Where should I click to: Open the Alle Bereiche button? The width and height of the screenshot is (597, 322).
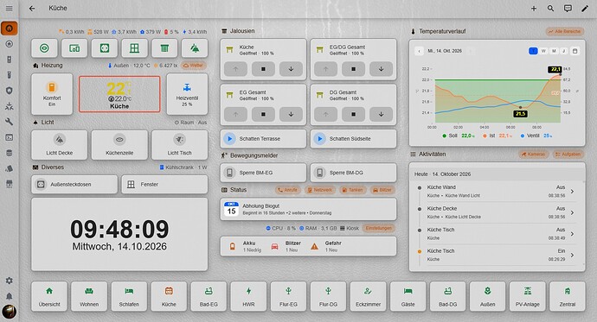point(565,32)
